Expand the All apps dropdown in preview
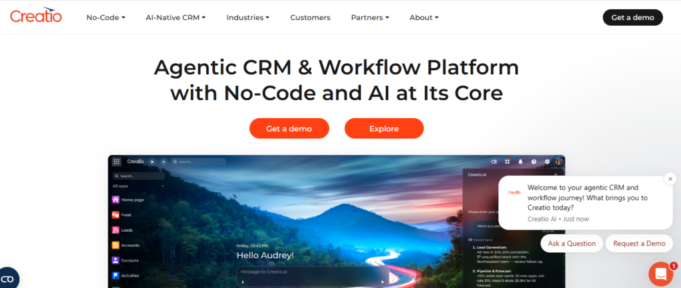 [138, 186]
